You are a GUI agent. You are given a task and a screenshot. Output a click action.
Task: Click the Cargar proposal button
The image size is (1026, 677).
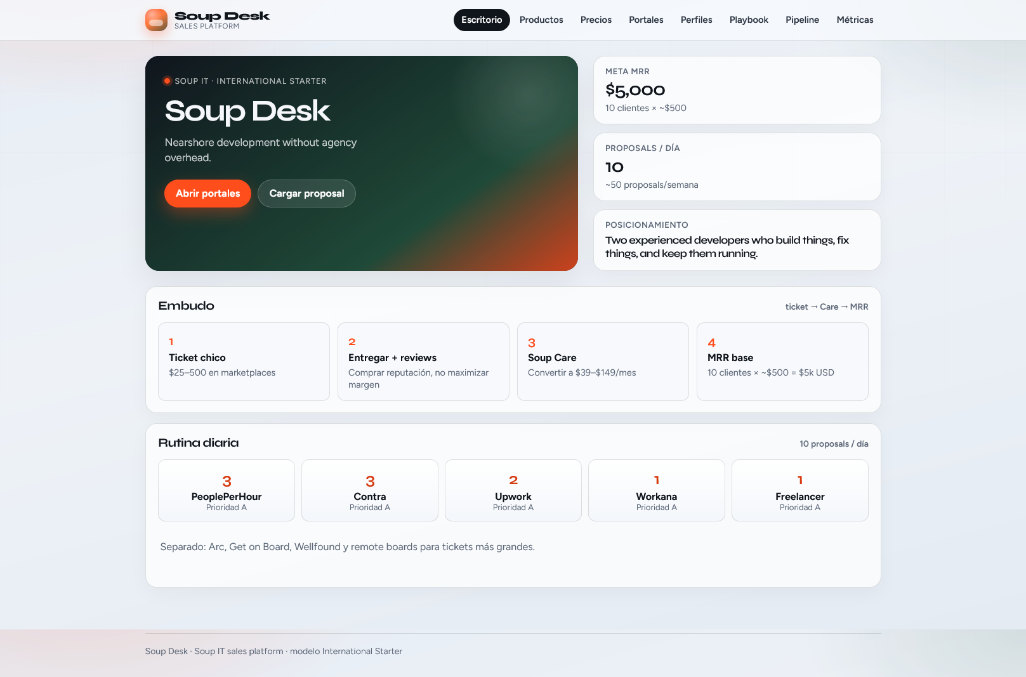[x=306, y=194]
